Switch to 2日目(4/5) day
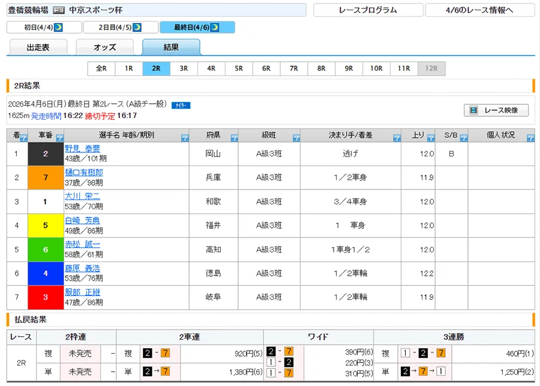The image size is (540, 386). click(x=120, y=28)
